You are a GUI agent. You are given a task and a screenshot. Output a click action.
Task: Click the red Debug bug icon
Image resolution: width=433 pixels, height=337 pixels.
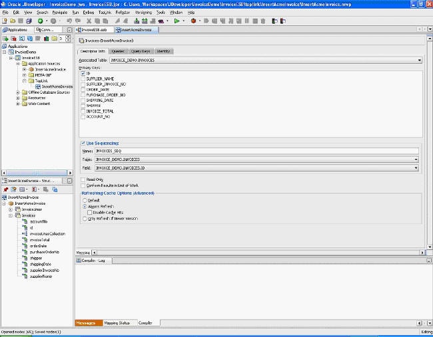tap(193, 21)
